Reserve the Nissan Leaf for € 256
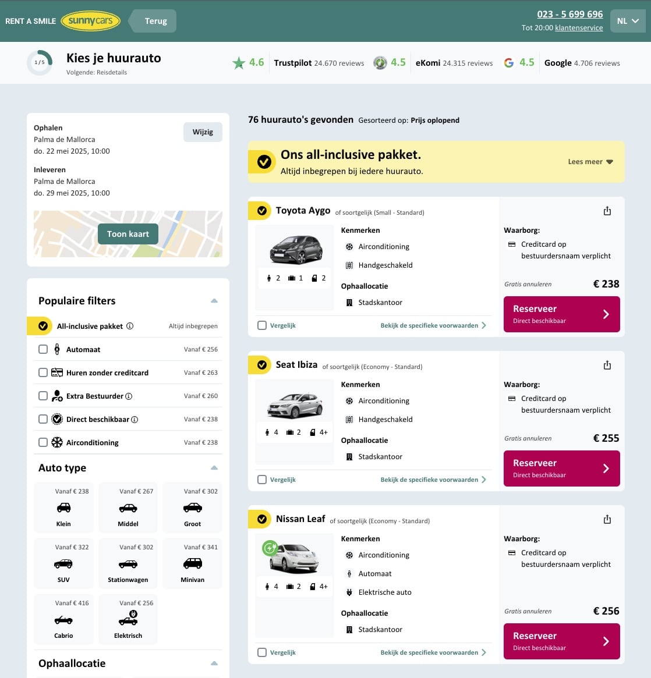This screenshot has width=651, height=678. [x=561, y=641]
